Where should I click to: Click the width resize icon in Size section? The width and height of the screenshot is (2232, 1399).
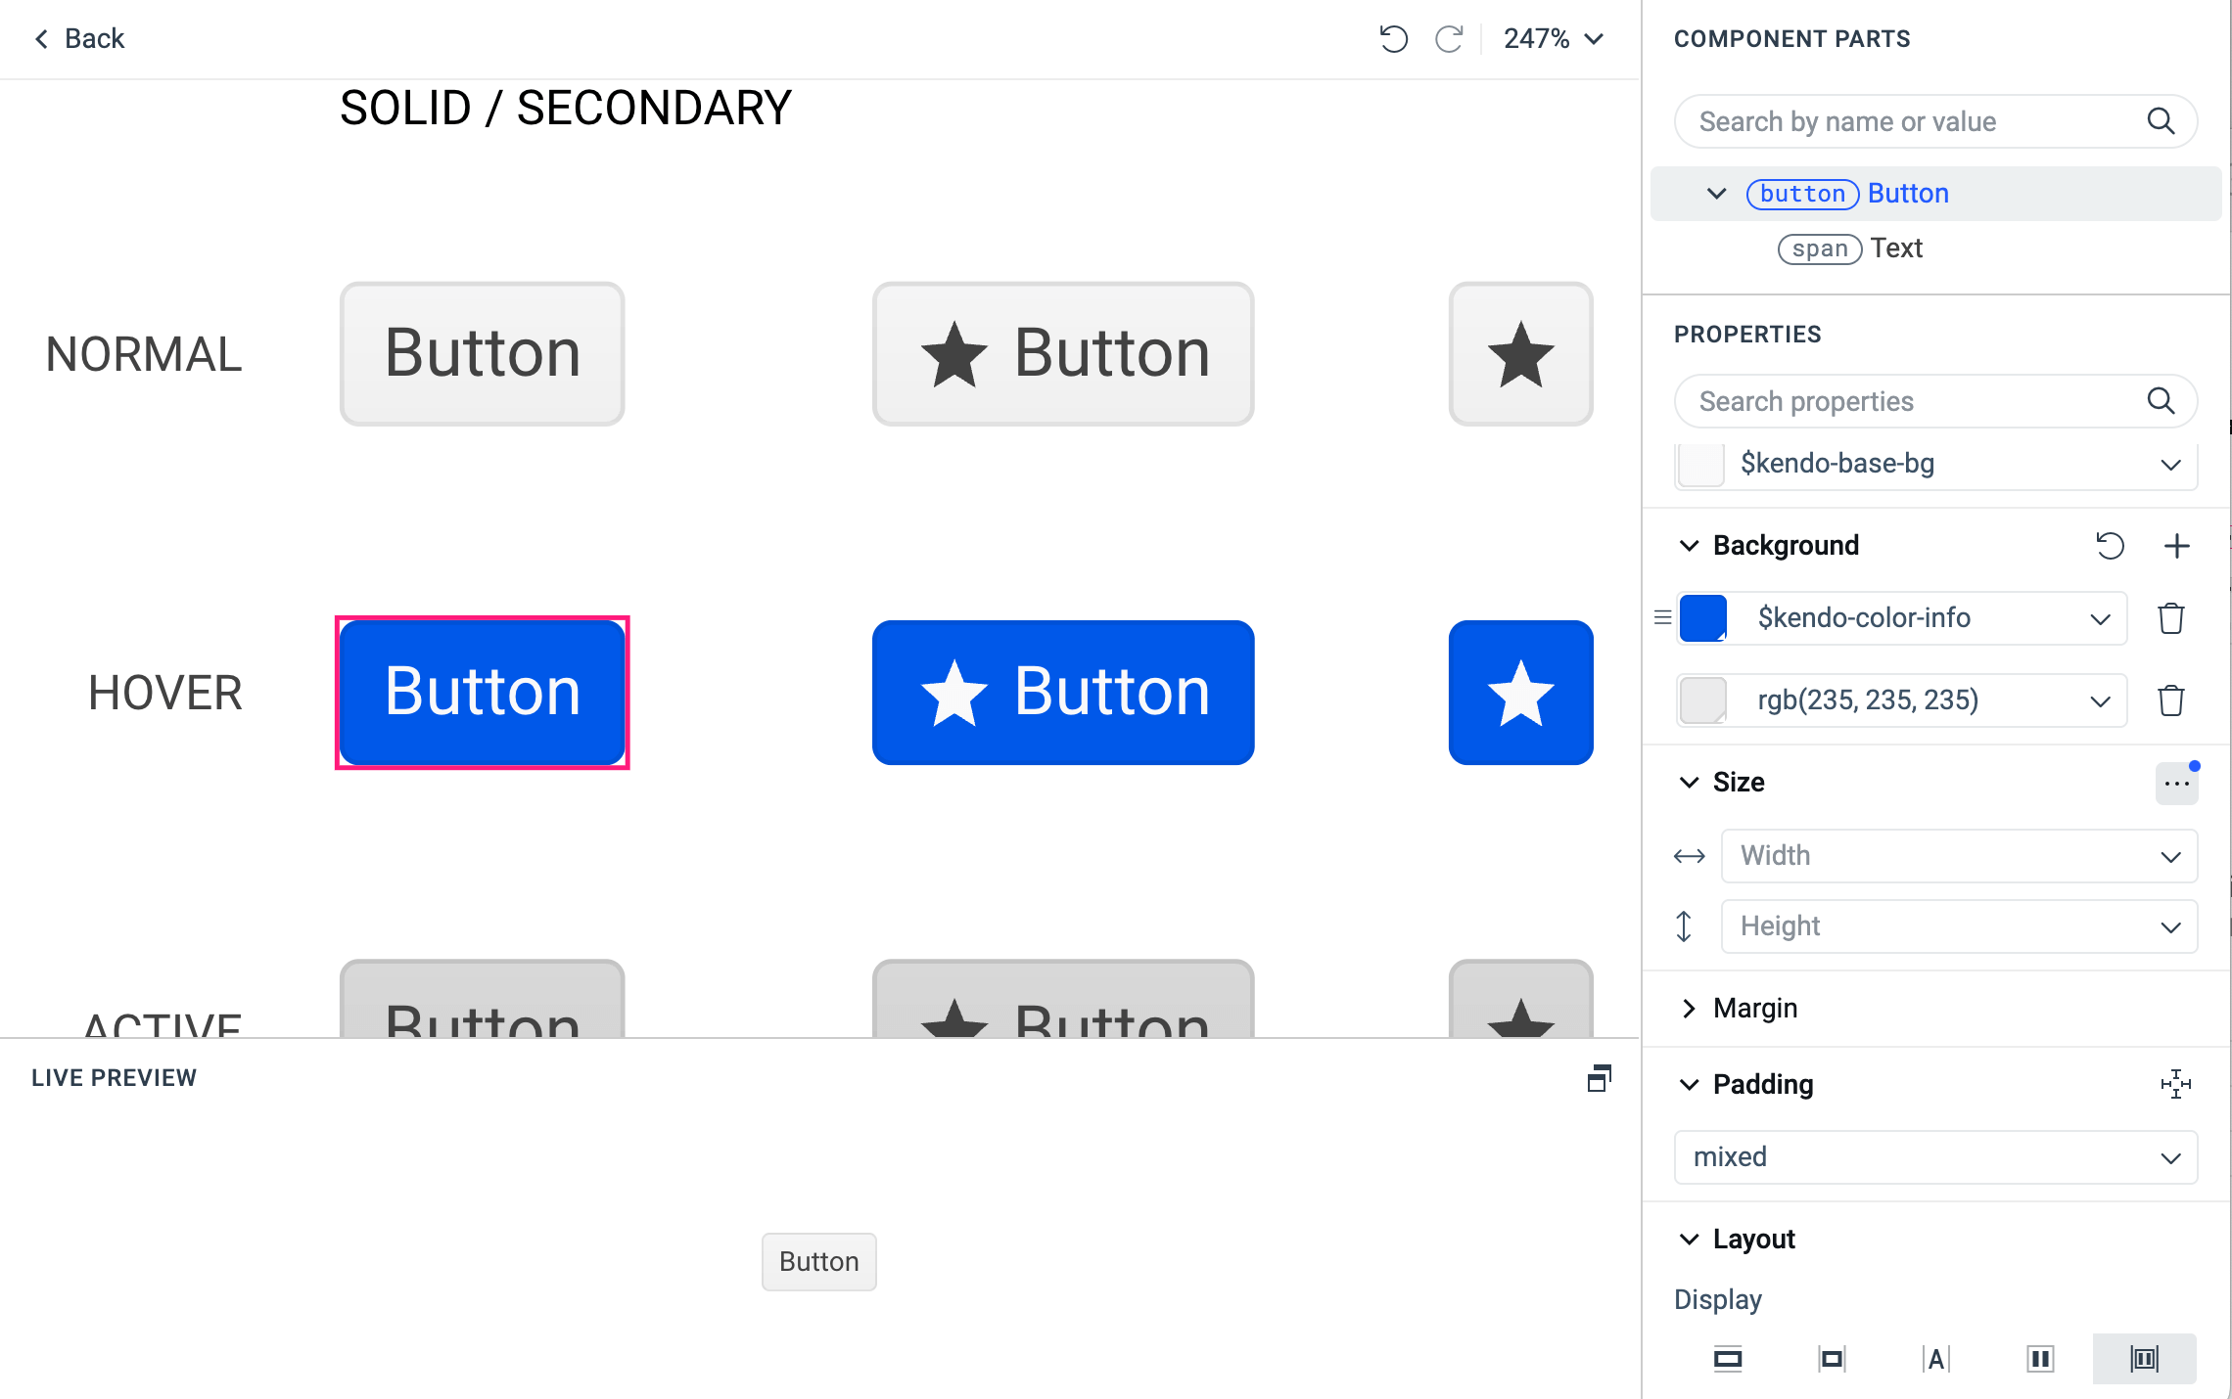(1690, 854)
